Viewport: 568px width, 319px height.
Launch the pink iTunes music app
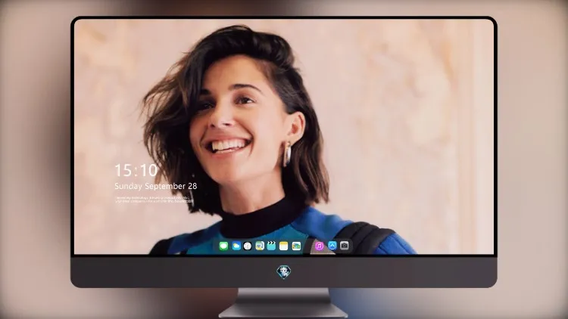[x=319, y=246]
